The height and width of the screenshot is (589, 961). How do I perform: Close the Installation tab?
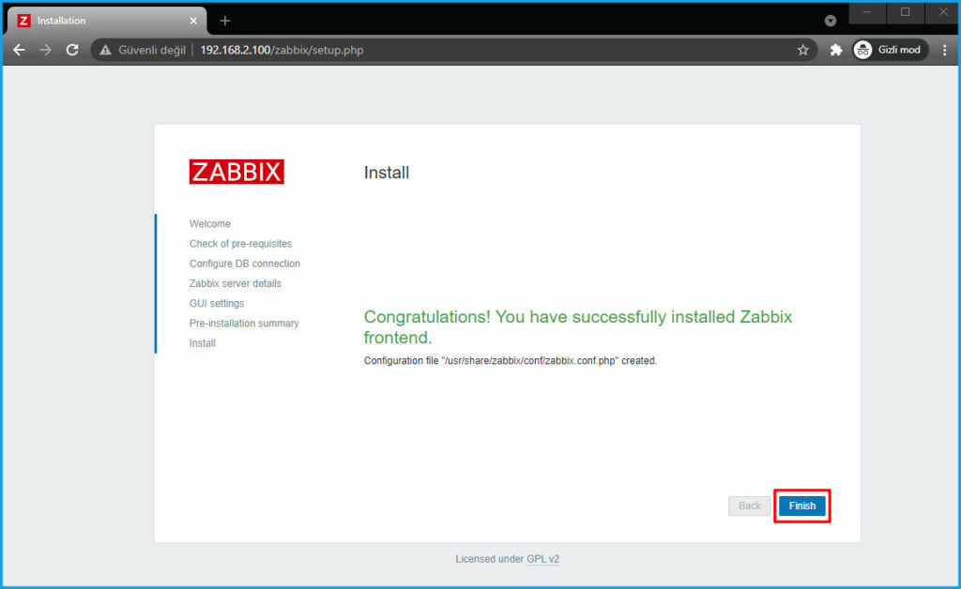coord(193,21)
